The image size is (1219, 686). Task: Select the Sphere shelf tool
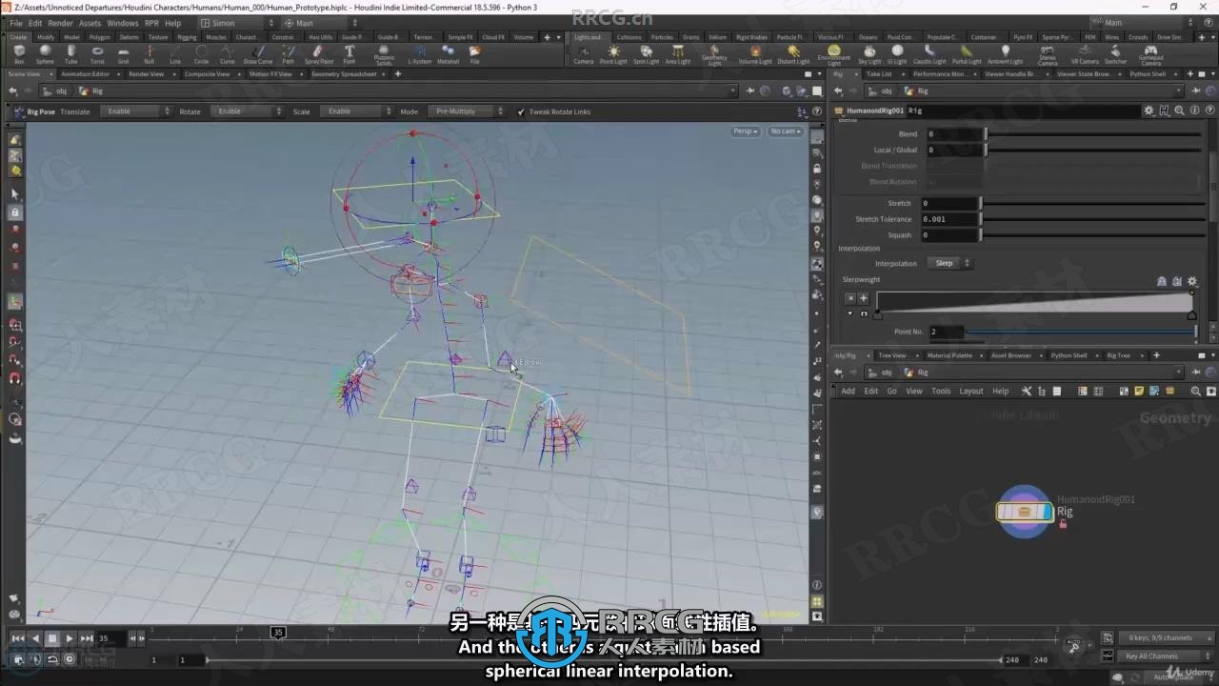[x=45, y=54]
